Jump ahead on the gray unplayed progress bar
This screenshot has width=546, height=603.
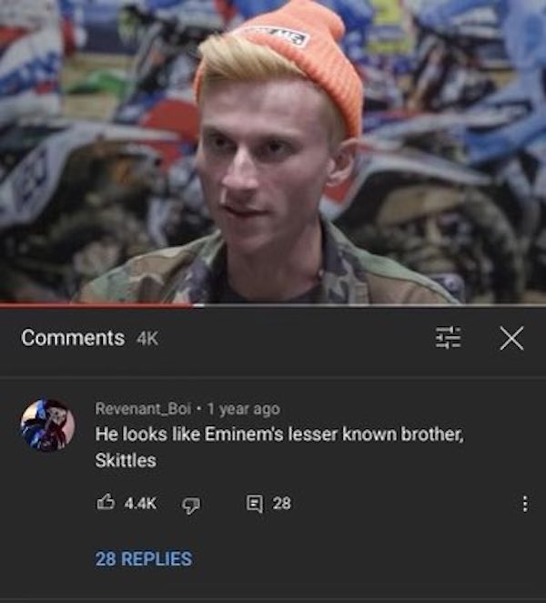coord(376,305)
